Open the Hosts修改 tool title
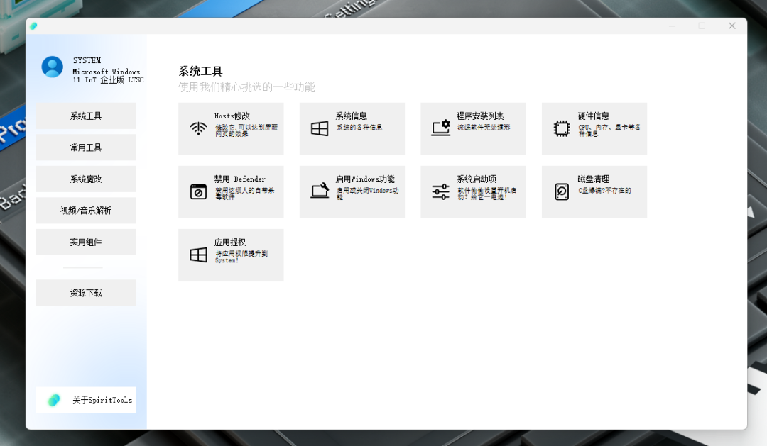Image resolution: width=767 pixels, height=446 pixels. tap(232, 116)
